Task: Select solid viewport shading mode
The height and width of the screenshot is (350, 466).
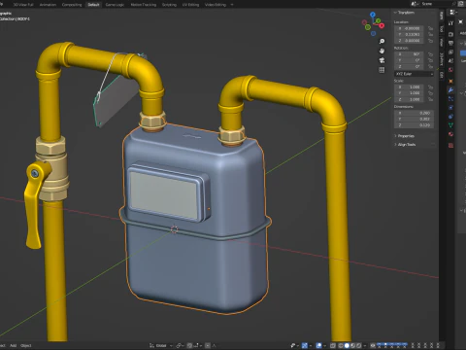Action: click(347, 345)
